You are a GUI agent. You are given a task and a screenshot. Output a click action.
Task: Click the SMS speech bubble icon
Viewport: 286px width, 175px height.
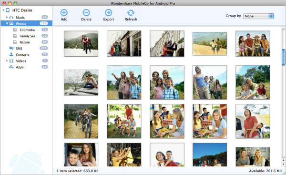(x=11, y=48)
